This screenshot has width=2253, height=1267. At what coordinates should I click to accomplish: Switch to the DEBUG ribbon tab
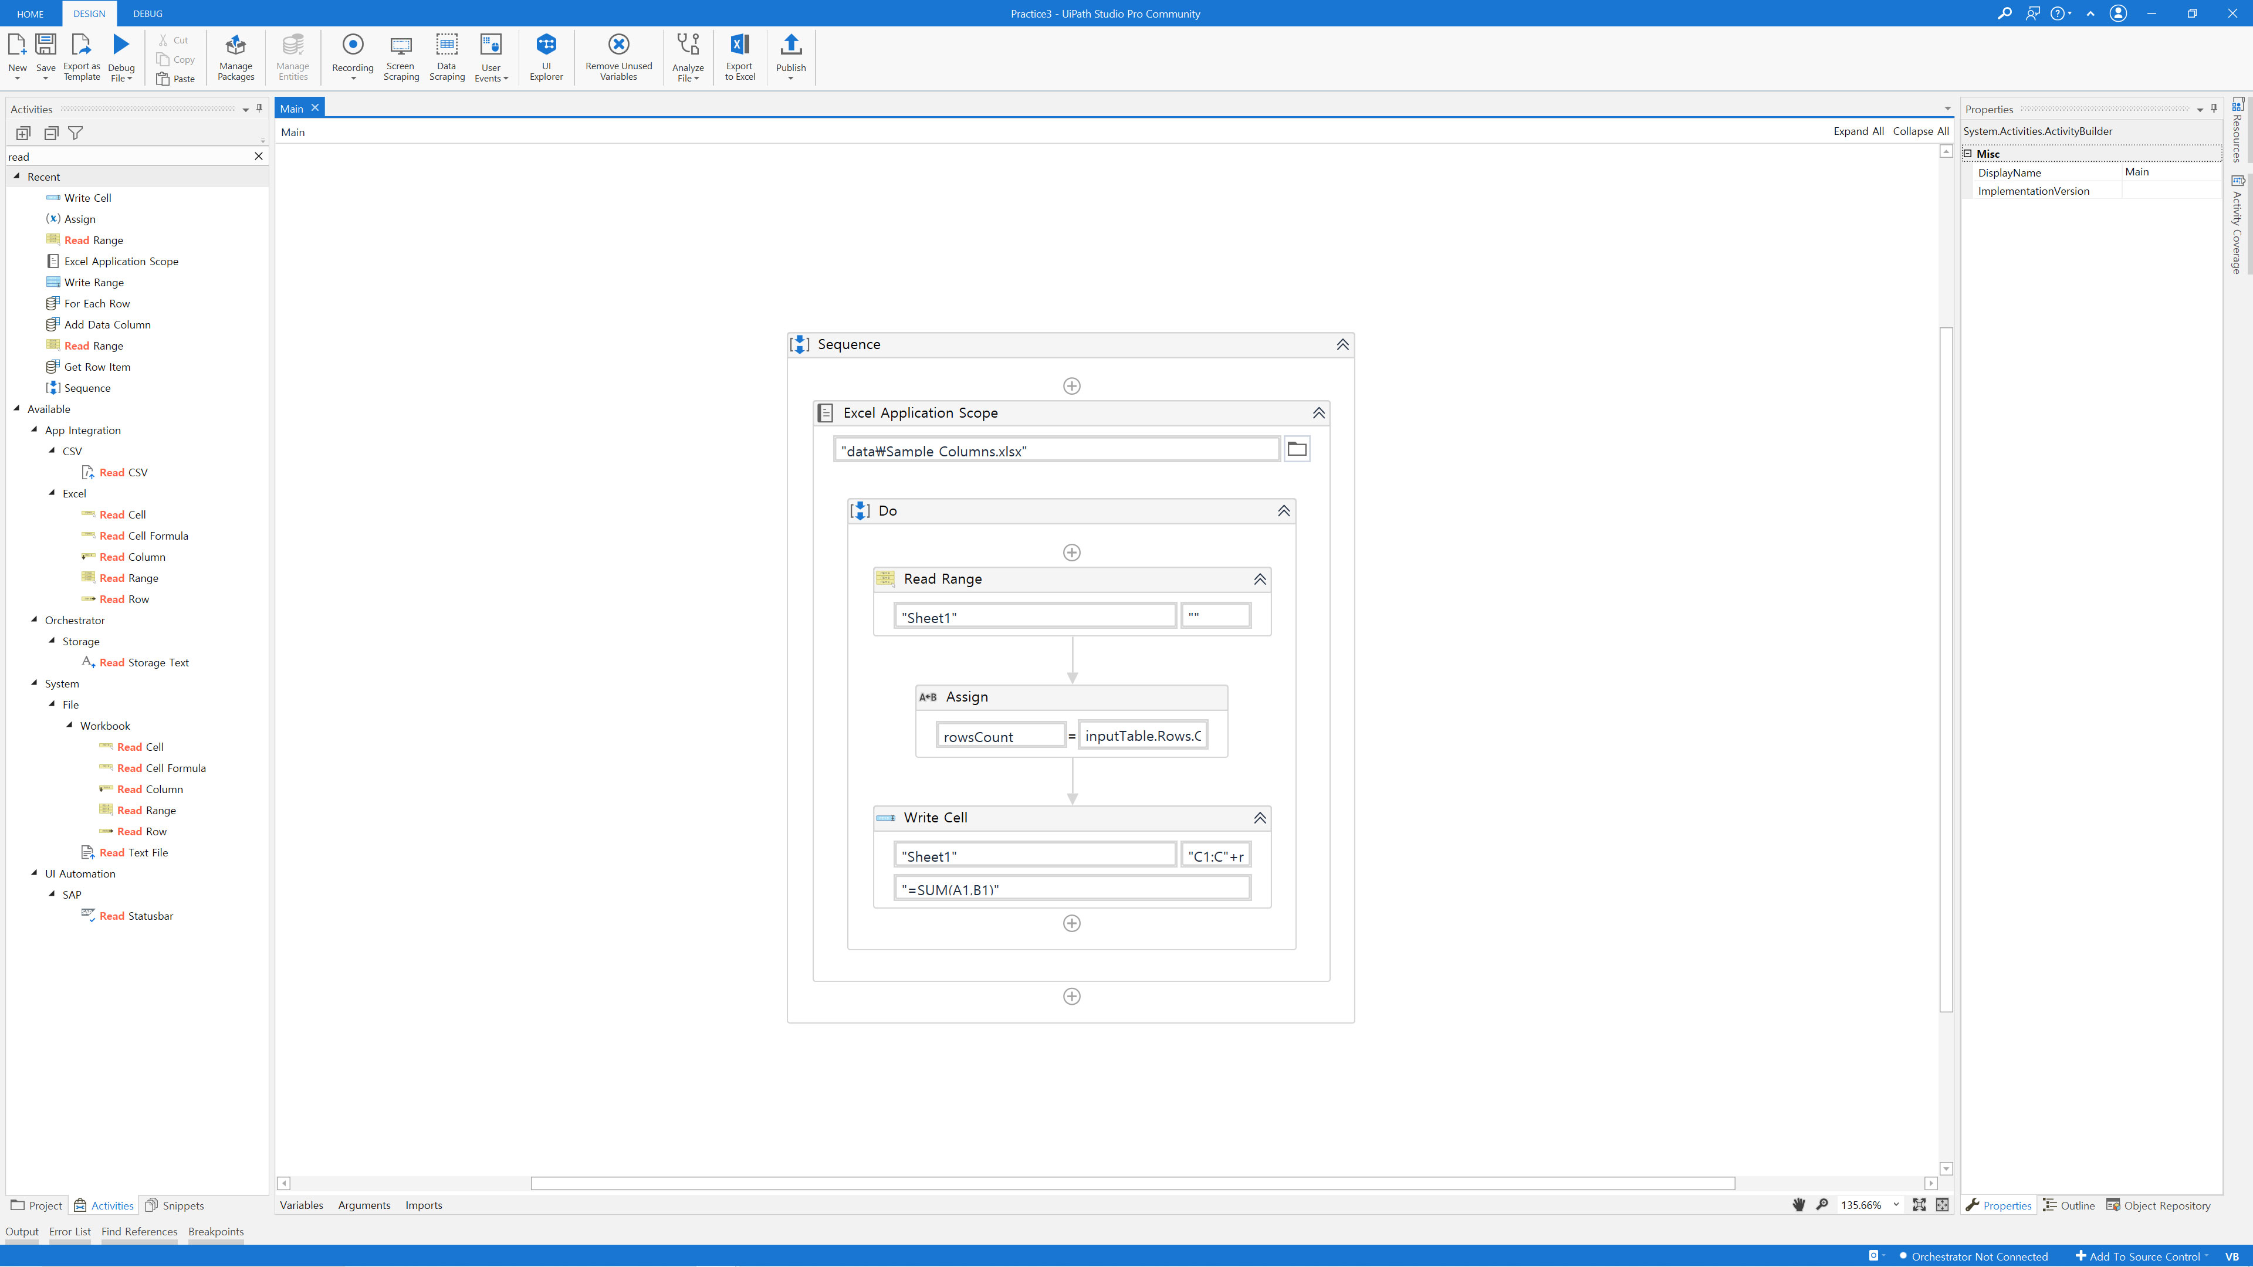147,14
